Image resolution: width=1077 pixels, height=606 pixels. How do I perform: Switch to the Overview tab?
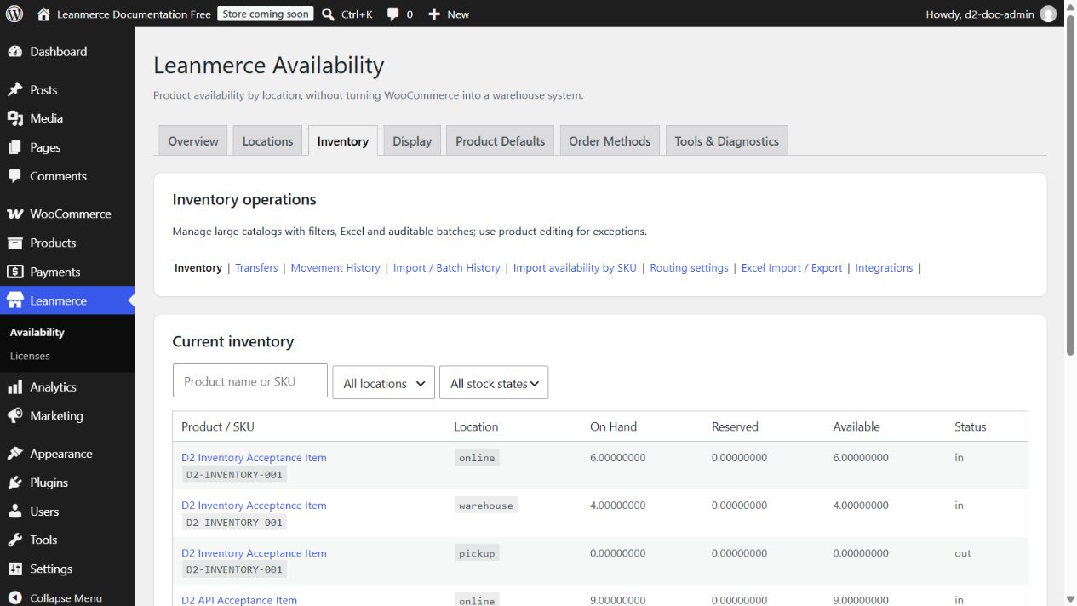click(193, 141)
